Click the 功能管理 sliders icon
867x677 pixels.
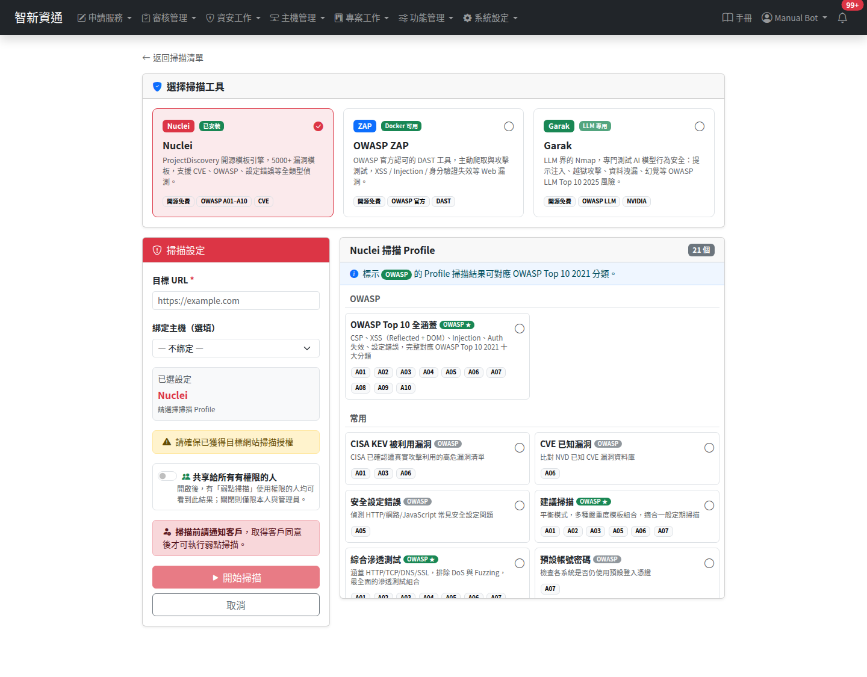(x=403, y=18)
